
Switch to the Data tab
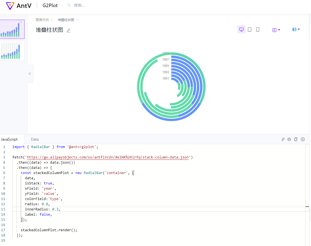pos(35,139)
